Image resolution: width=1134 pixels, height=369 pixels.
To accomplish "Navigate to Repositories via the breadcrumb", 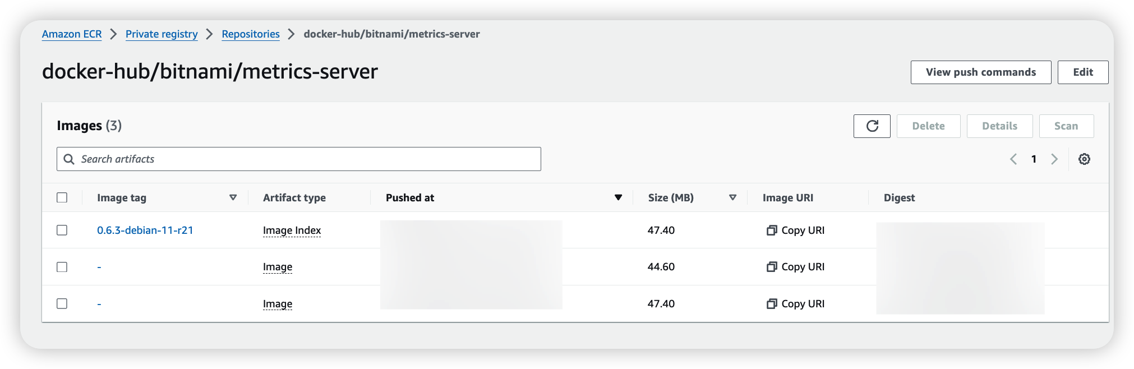I will 250,34.
